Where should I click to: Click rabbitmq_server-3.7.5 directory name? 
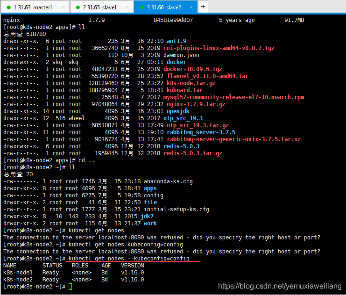[x=201, y=132]
